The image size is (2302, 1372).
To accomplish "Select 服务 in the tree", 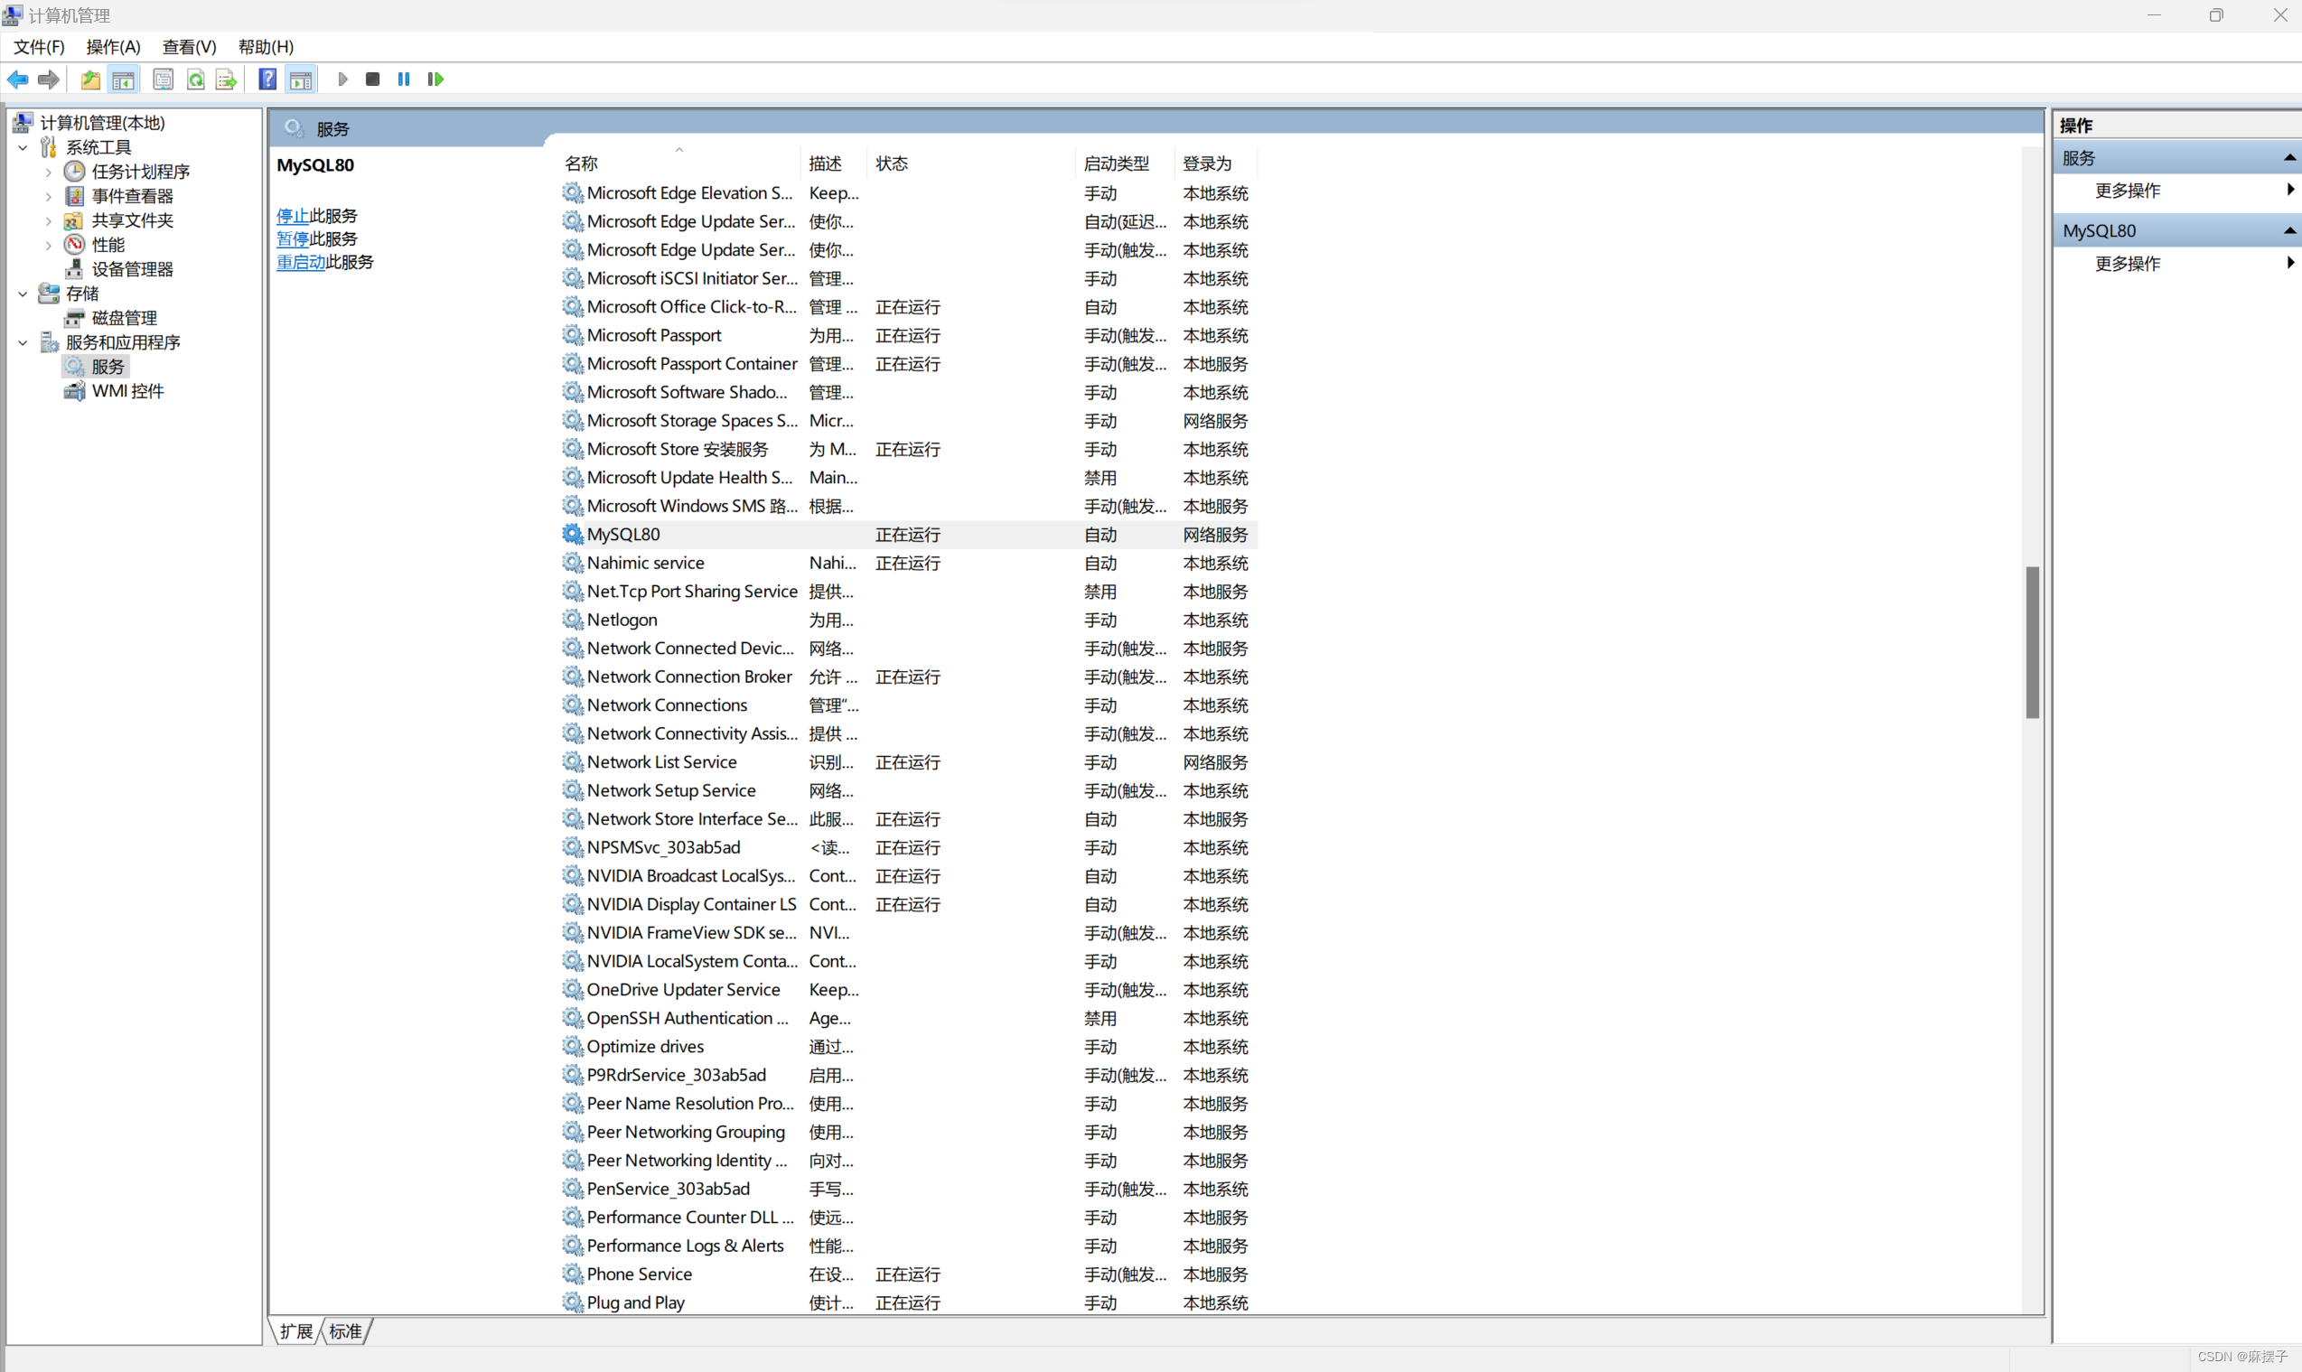I will pos(108,367).
